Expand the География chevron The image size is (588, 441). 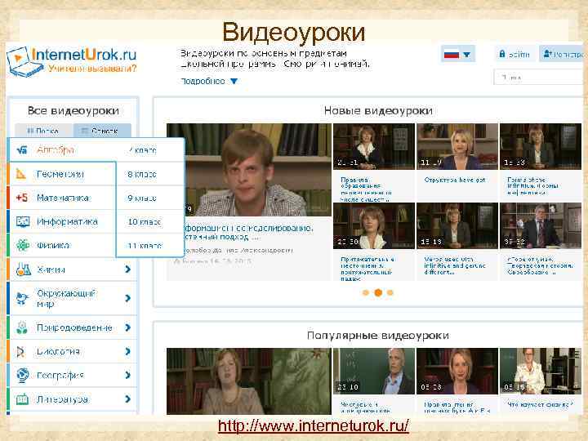coord(127,375)
